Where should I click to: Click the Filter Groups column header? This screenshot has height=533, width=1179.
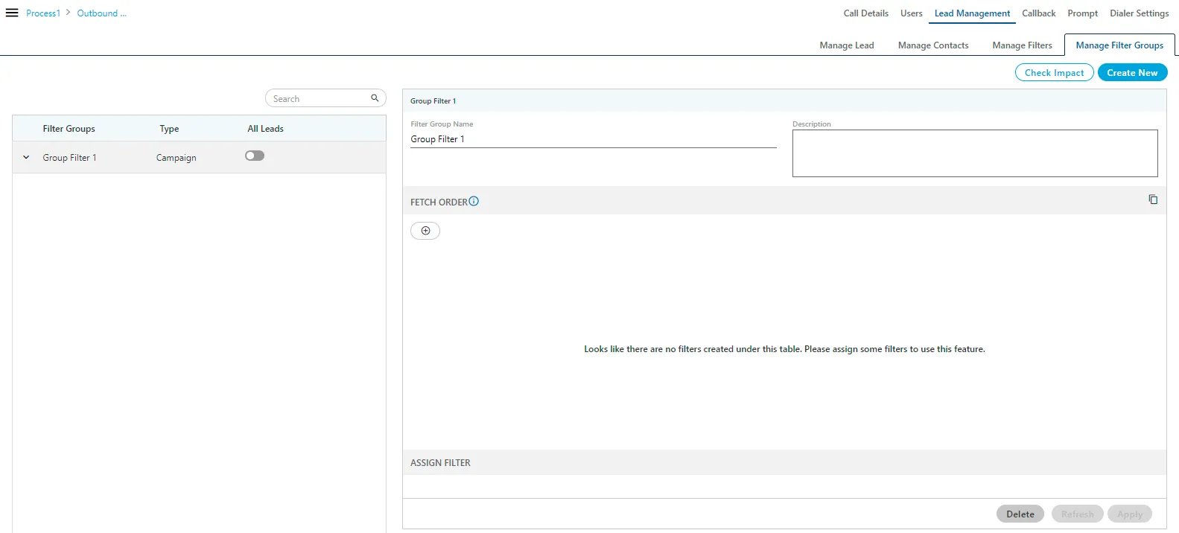(x=69, y=129)
